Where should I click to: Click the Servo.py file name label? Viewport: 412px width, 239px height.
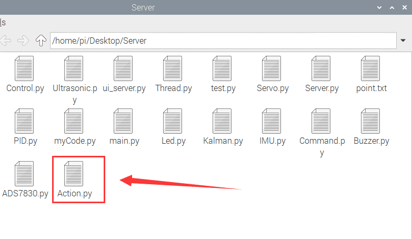[x=273, y=88]
